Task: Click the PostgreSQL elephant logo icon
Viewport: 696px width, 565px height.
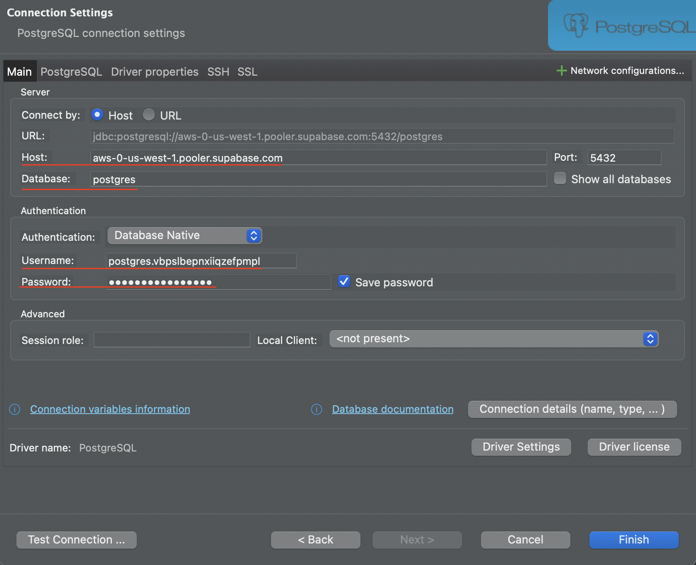Action: [576, 25]
